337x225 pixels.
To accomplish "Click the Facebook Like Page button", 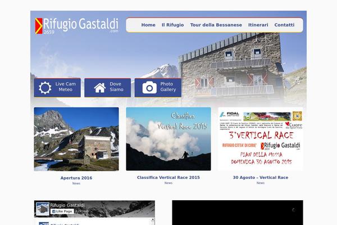I will point(62,211).
